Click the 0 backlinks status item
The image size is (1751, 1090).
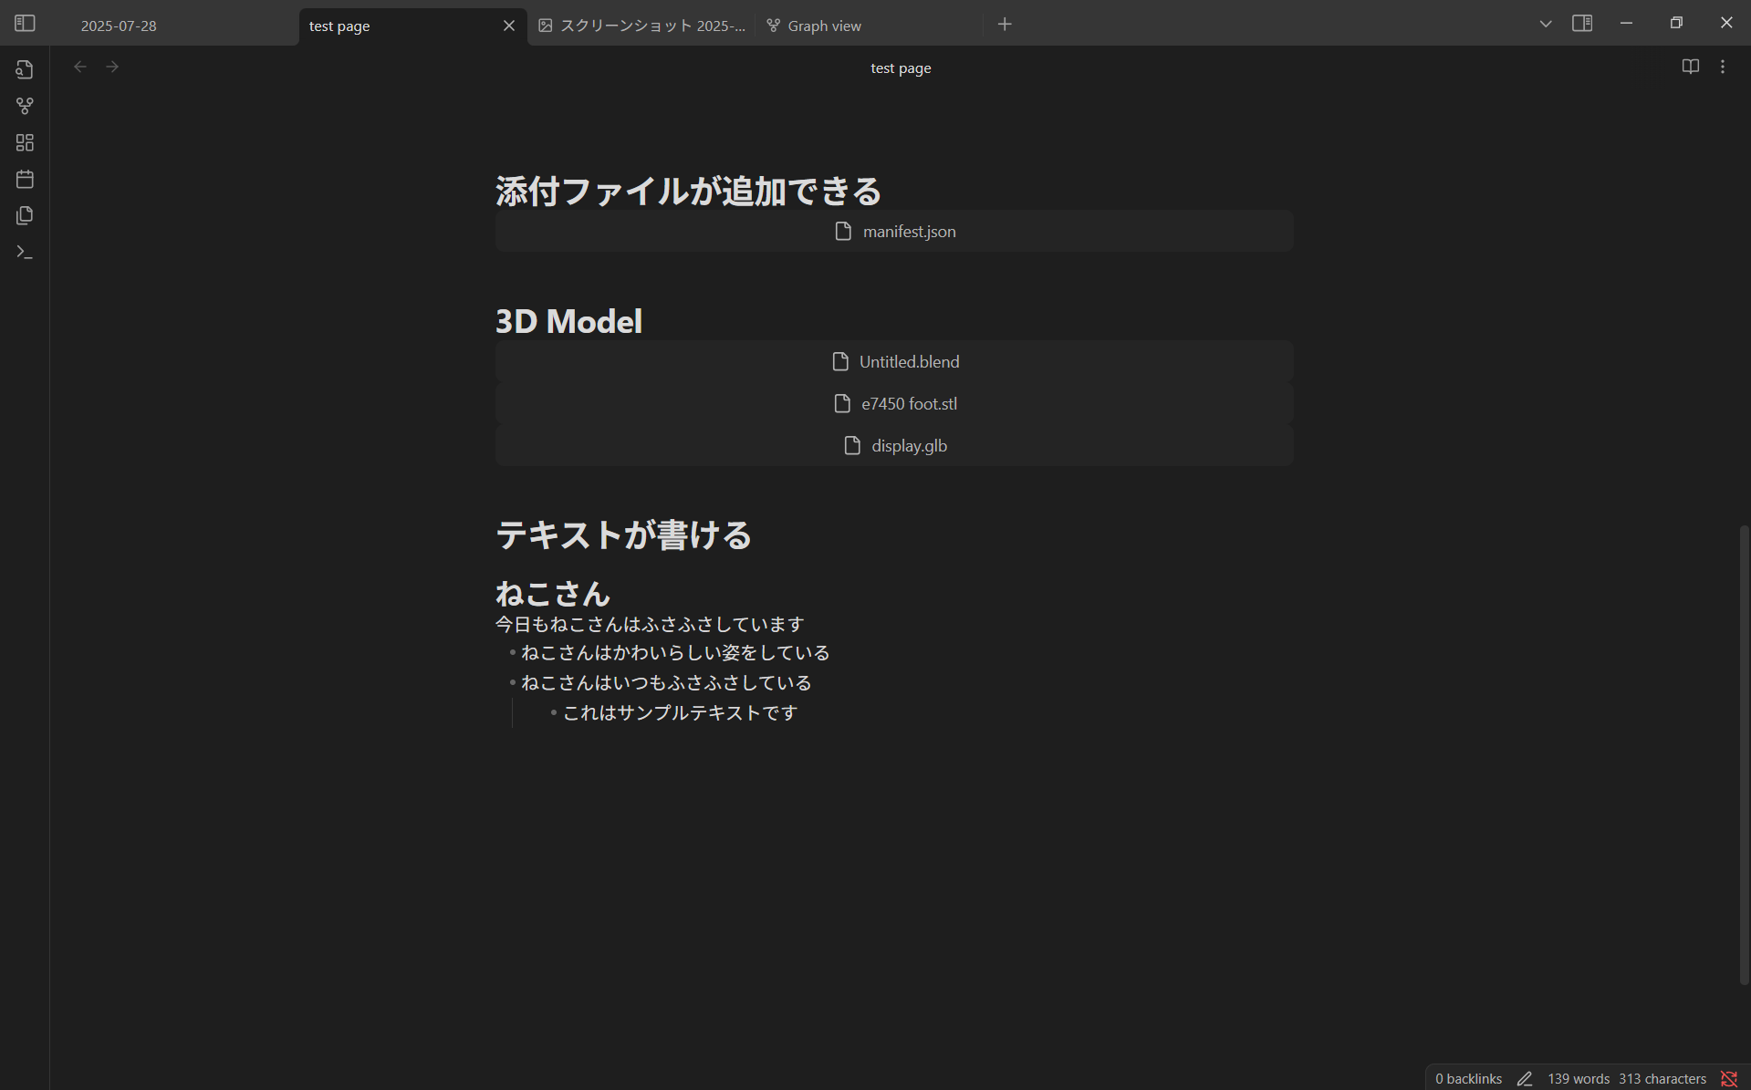pos(1468,1078)
